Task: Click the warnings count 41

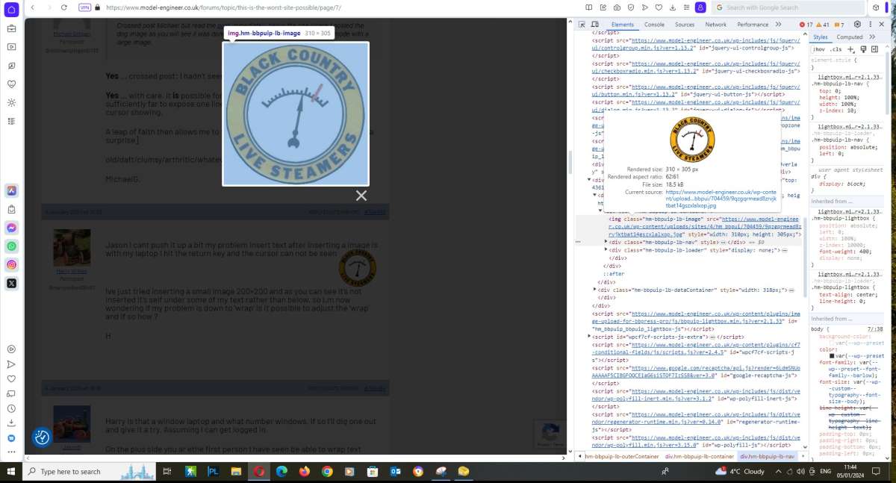Action: tap(824, 25)
